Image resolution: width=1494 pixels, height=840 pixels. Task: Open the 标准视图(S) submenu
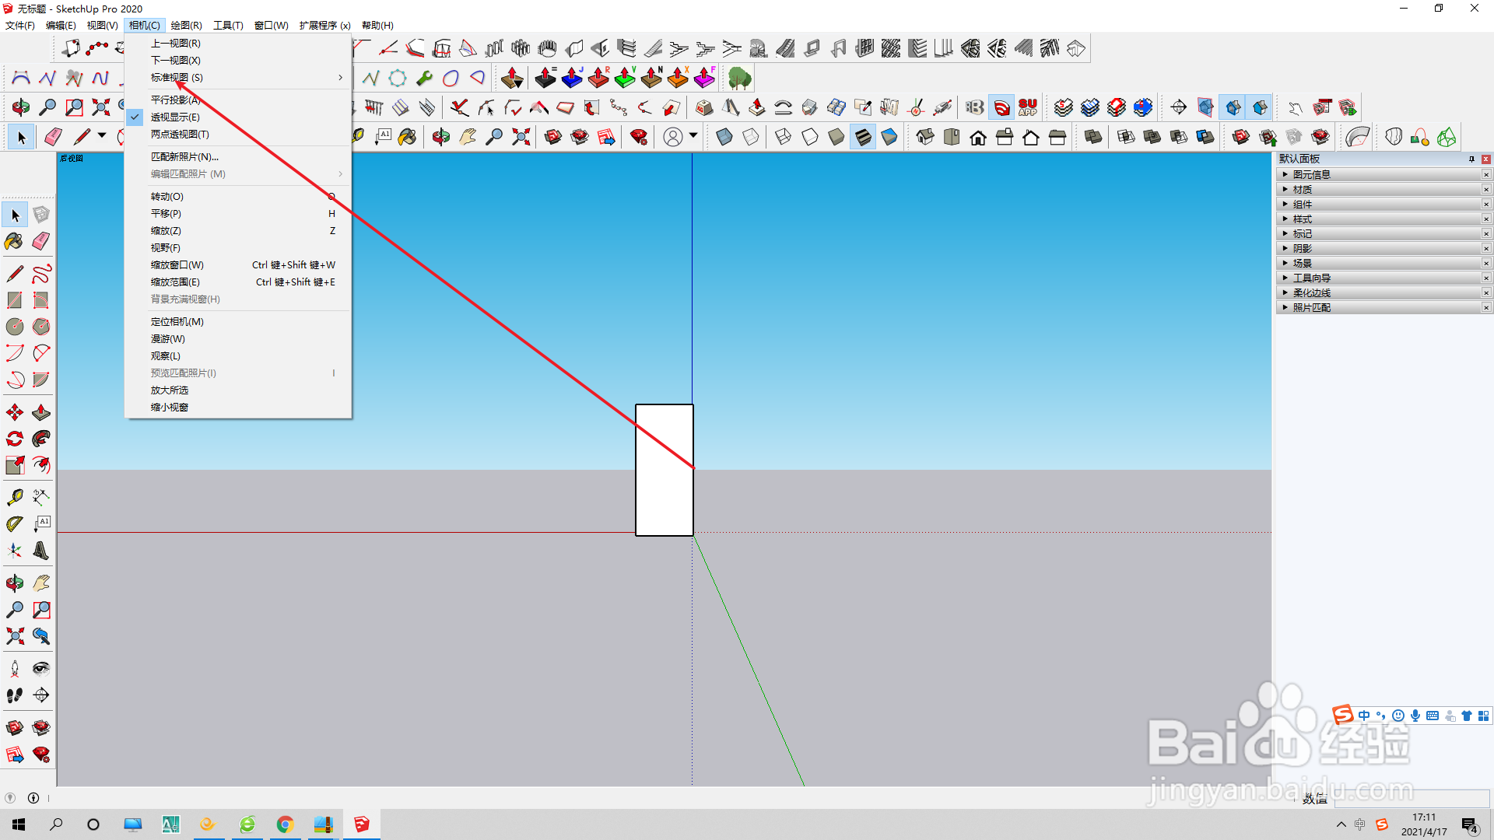pyautogui.click(x=177, y=78)
